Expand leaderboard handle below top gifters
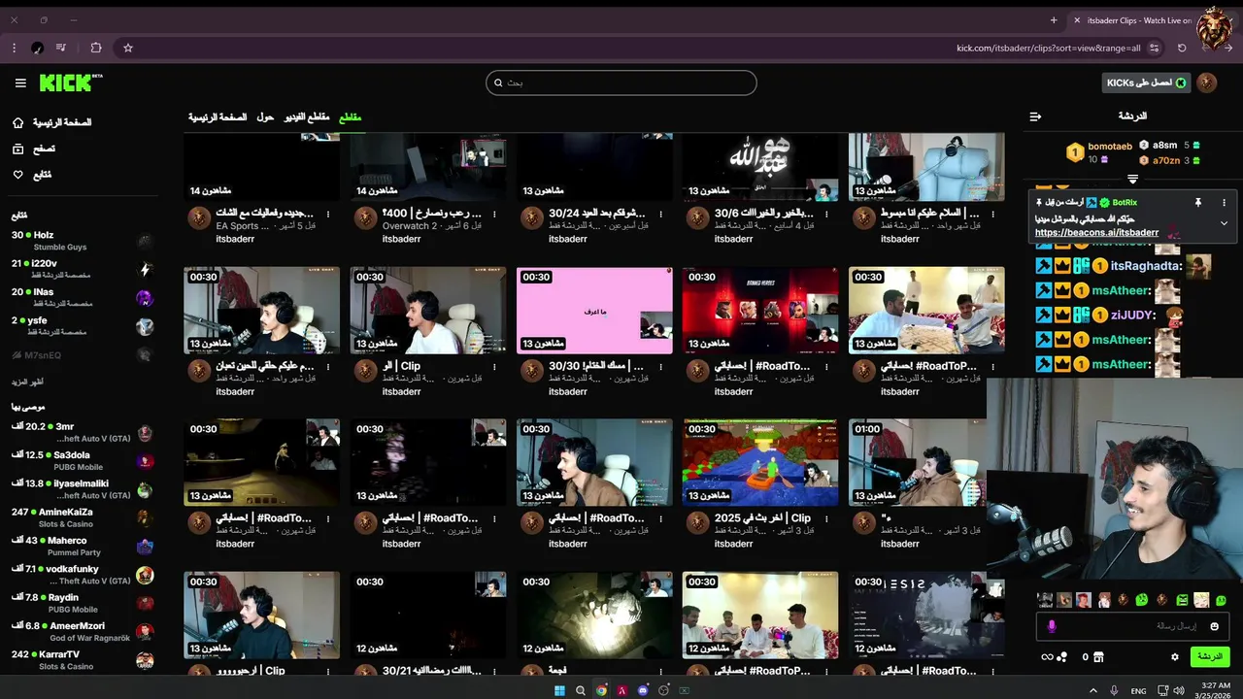 (x=1132, y=179)
